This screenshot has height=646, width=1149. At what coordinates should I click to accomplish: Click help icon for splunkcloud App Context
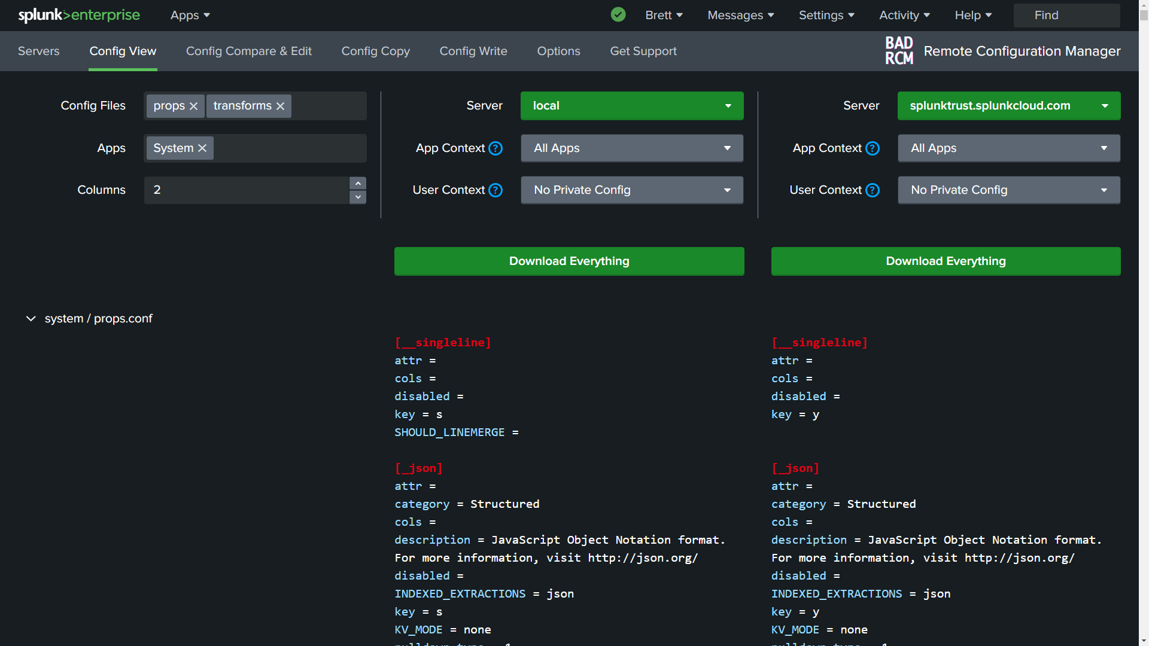pos(873,148)
